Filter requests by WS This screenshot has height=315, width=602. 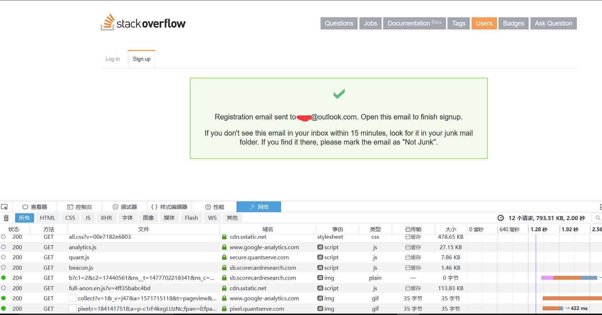[x=212, y=218]
